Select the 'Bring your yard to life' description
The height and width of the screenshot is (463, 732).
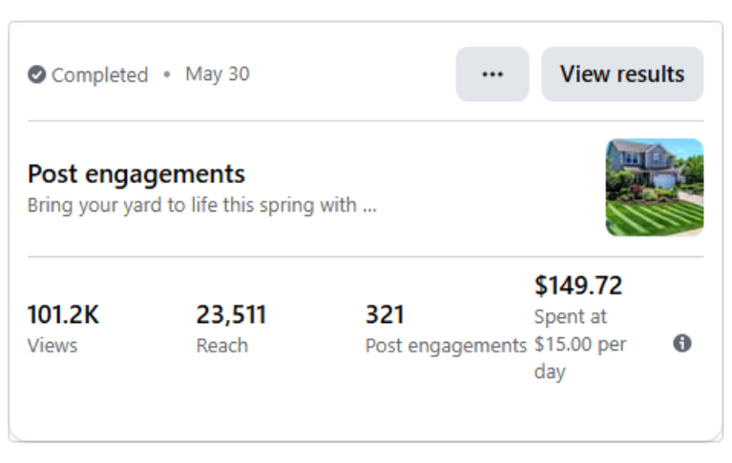(x=191, y=205)
